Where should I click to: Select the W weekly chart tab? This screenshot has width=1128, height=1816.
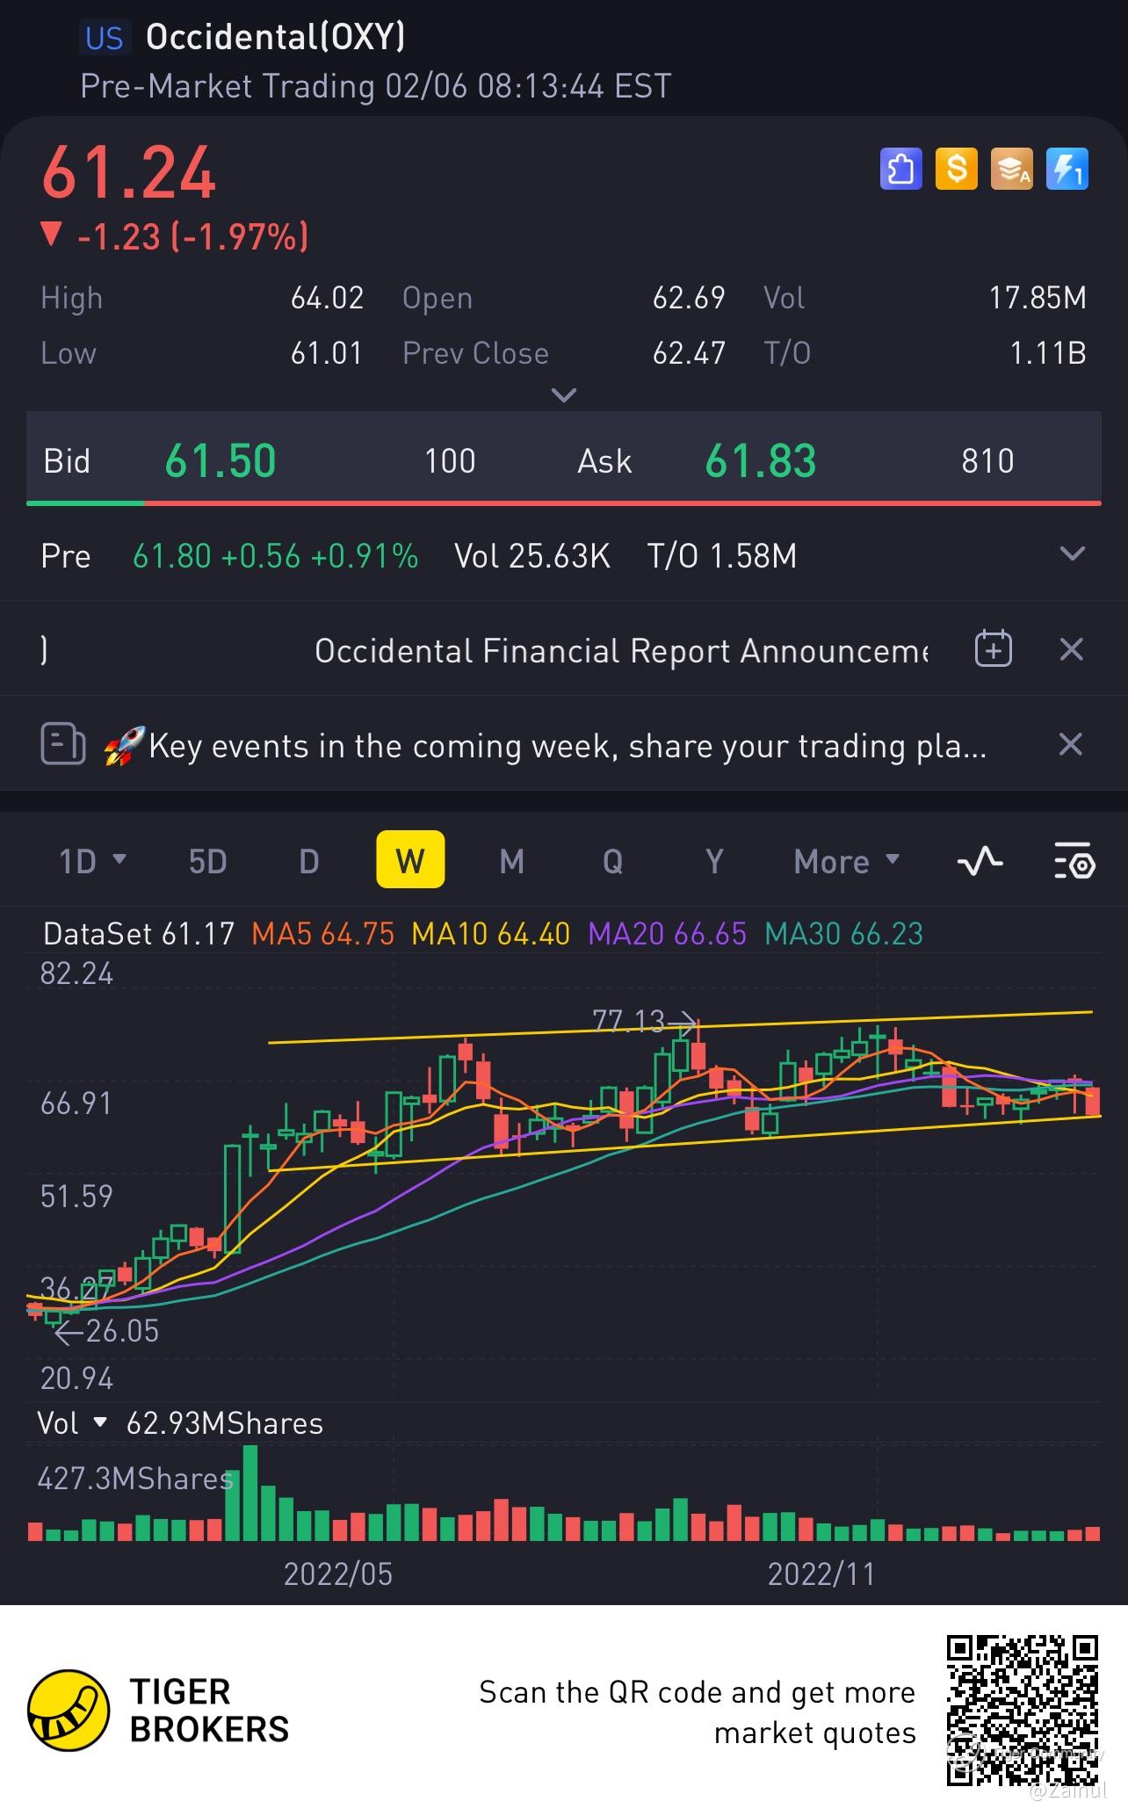coord(410,860)
